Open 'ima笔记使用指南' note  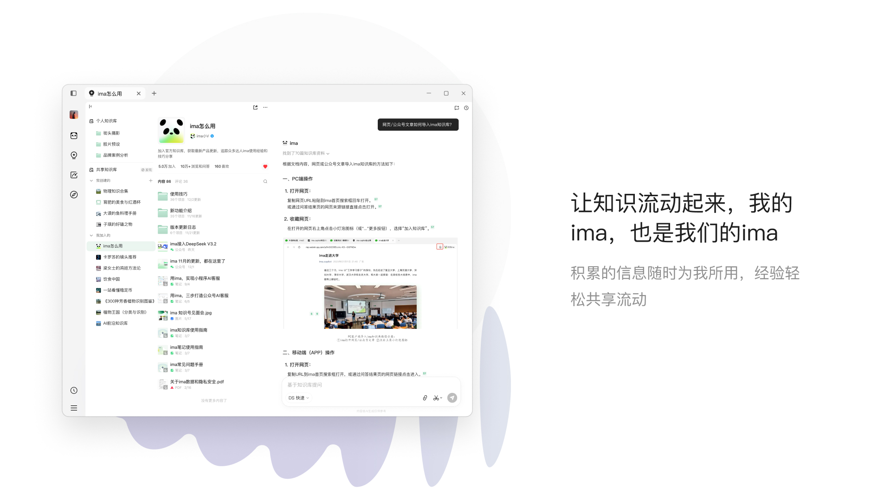213,350
